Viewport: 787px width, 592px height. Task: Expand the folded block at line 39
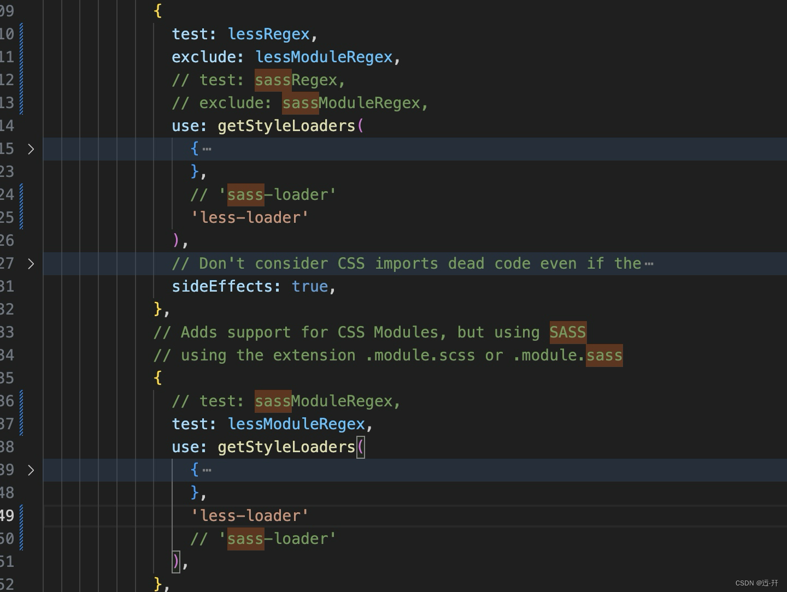pos(31,470)
